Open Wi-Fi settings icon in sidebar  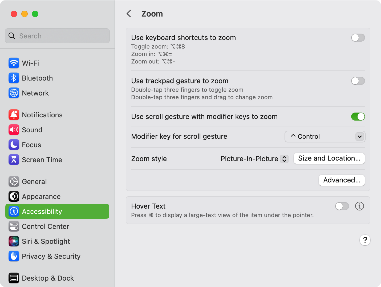click(14, 63)
